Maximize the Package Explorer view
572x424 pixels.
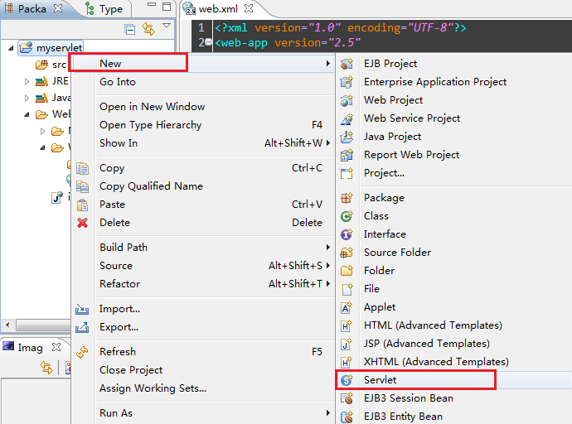(167, 7)
